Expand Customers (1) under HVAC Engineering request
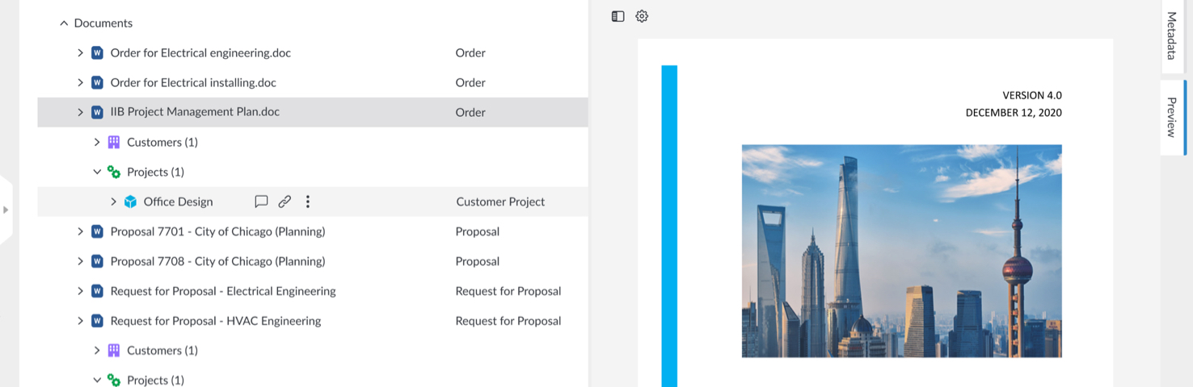The height and width of the screenshot is (387, 1193). [97, 351]
